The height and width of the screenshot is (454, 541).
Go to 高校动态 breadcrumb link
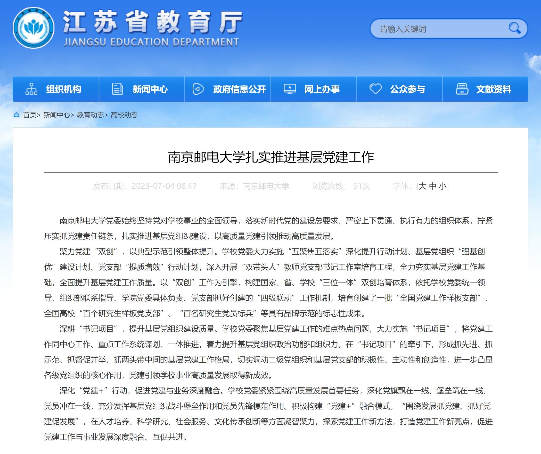coord(124,115)
